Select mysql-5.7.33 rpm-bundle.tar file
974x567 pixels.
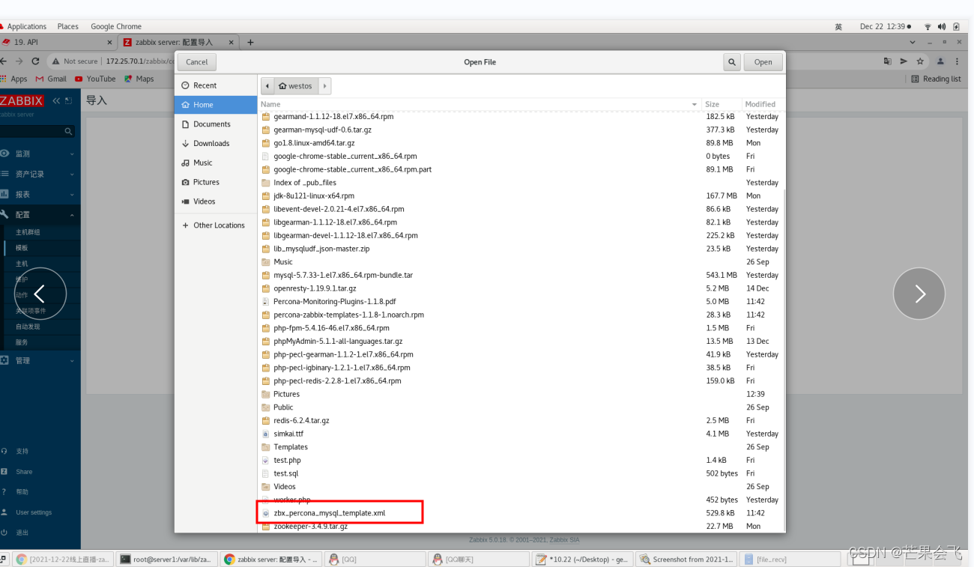coord(521,275)
